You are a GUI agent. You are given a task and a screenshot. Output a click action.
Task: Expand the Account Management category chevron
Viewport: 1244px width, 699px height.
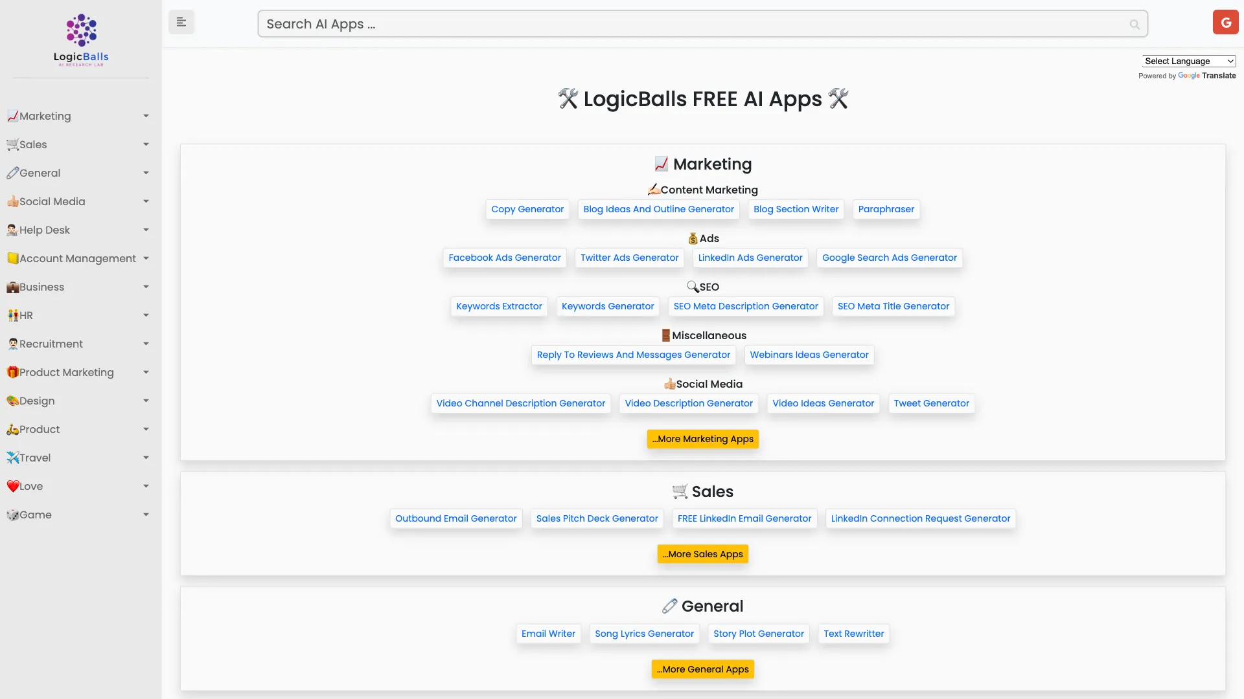click(x=146, y=258)
